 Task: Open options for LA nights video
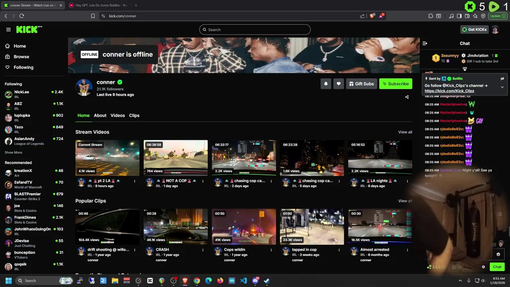tap(407, 181)
